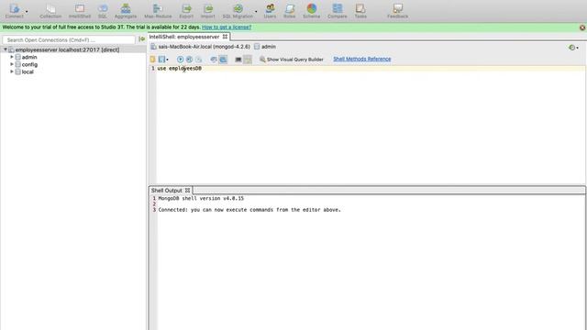The height and width of the screenshot is (330, 587).
Task: Open the SQL Migration tool
Action: pyautogui.click(x=238, y=10)
